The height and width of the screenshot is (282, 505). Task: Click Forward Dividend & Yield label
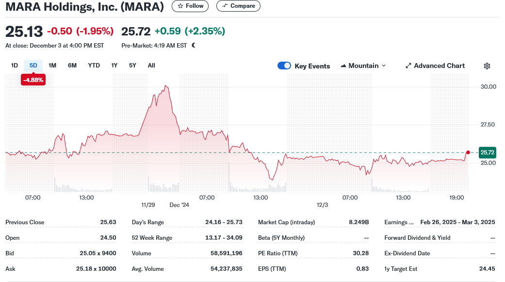coord(417,237)
